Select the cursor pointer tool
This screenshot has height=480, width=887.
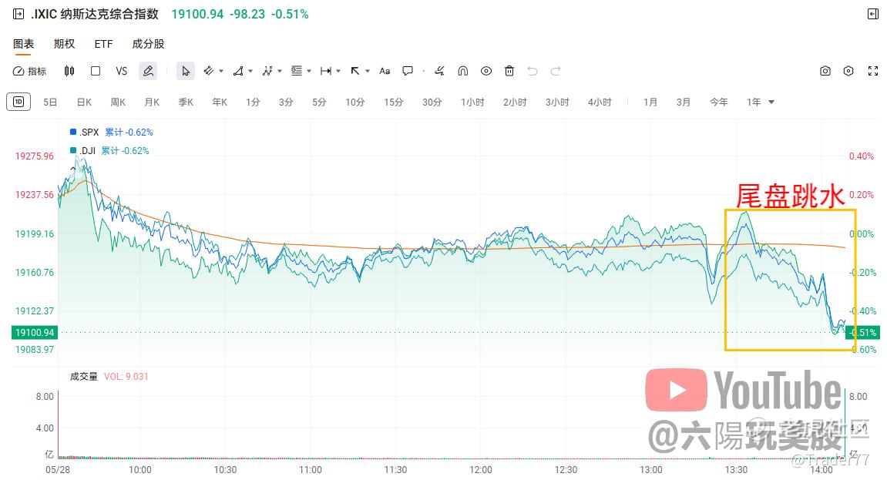tap(185, 71)
